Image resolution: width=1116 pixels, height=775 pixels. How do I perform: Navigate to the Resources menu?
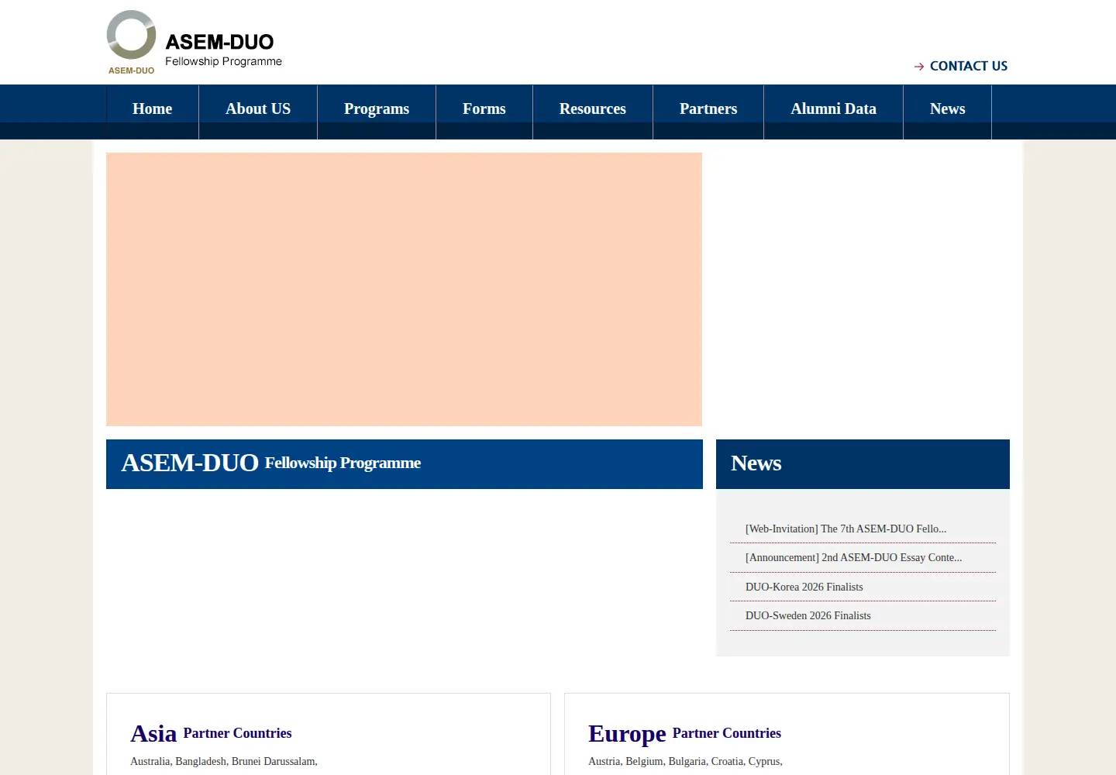tap(593, 109)
